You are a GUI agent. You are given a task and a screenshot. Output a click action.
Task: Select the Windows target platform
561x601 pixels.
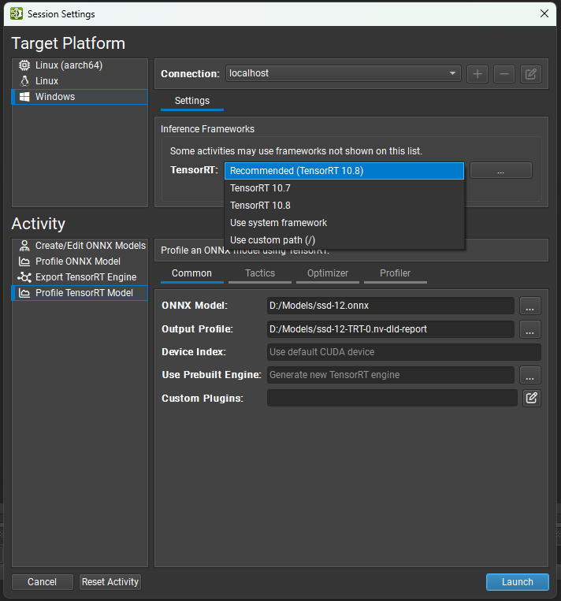point(55,97)
